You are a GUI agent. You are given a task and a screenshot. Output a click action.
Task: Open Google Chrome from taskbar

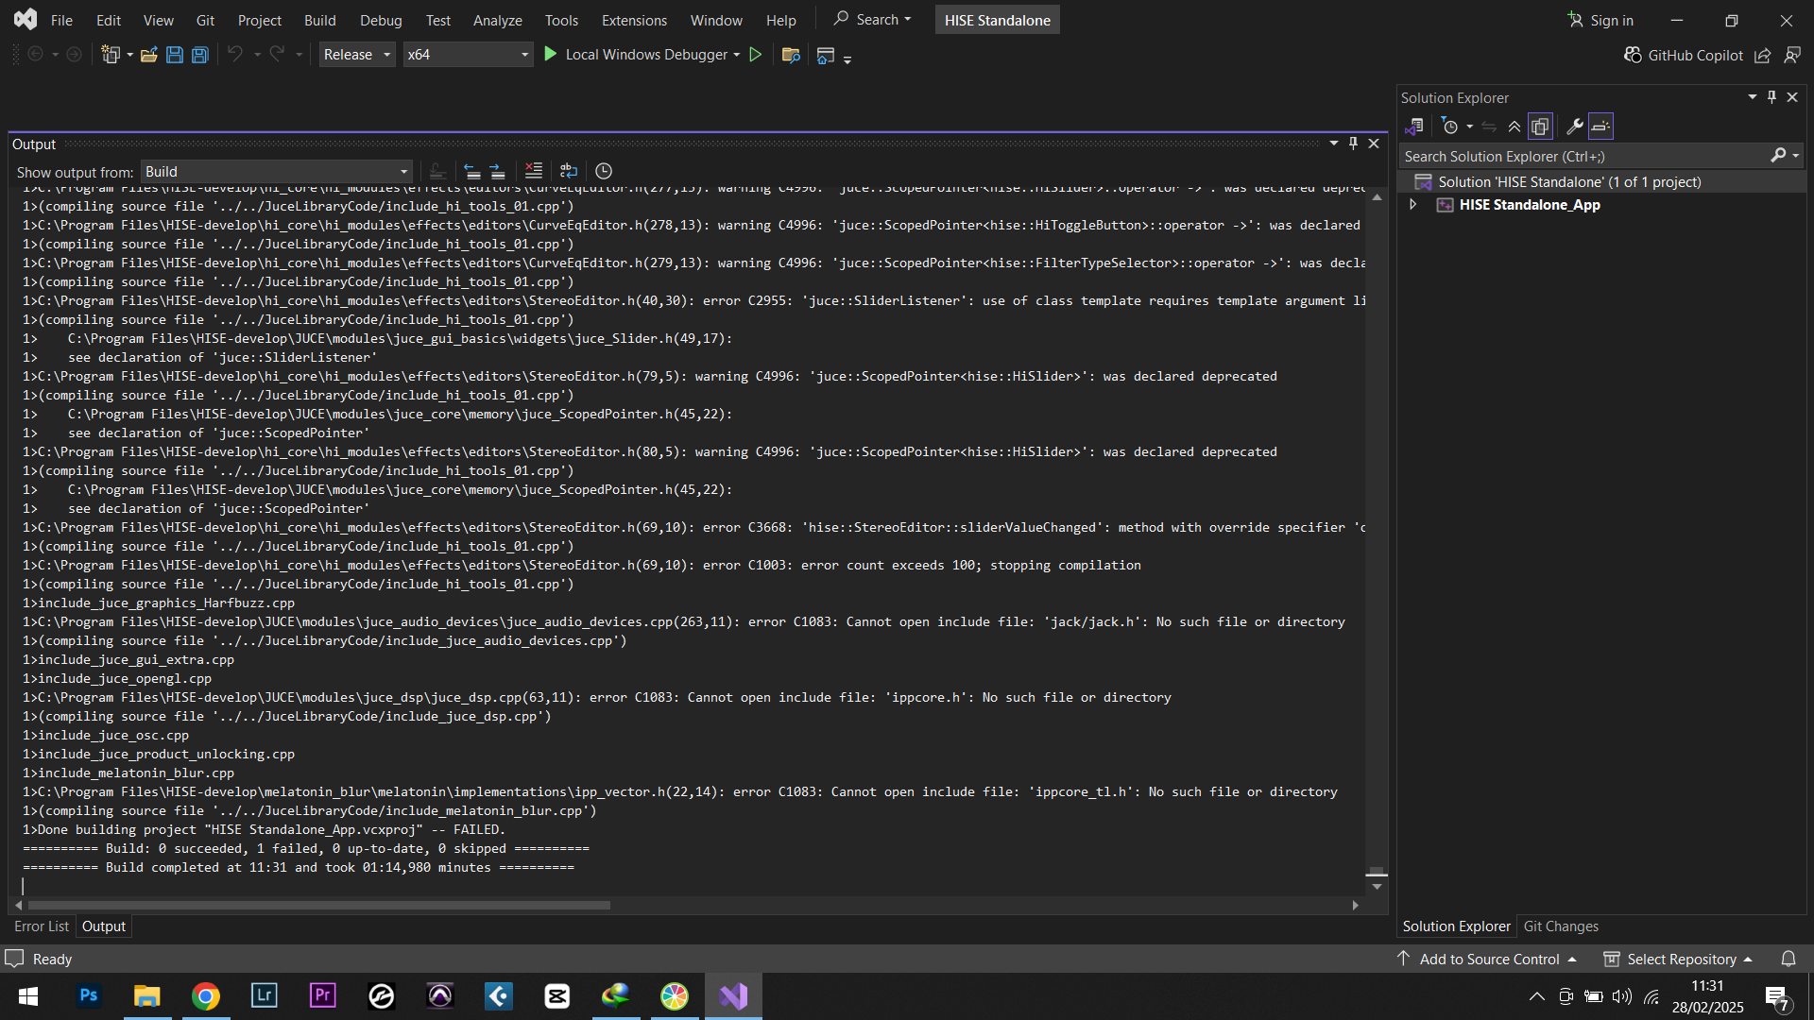206,995
